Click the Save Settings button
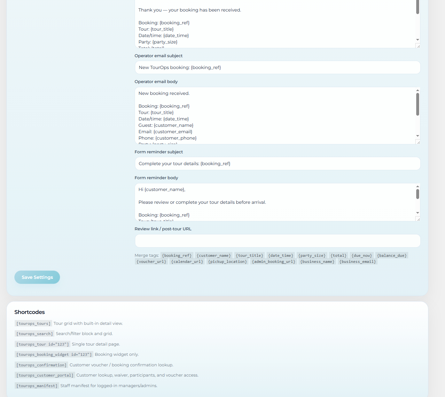Viewport: 445px width, 397px height. click(x=37, y=277)
